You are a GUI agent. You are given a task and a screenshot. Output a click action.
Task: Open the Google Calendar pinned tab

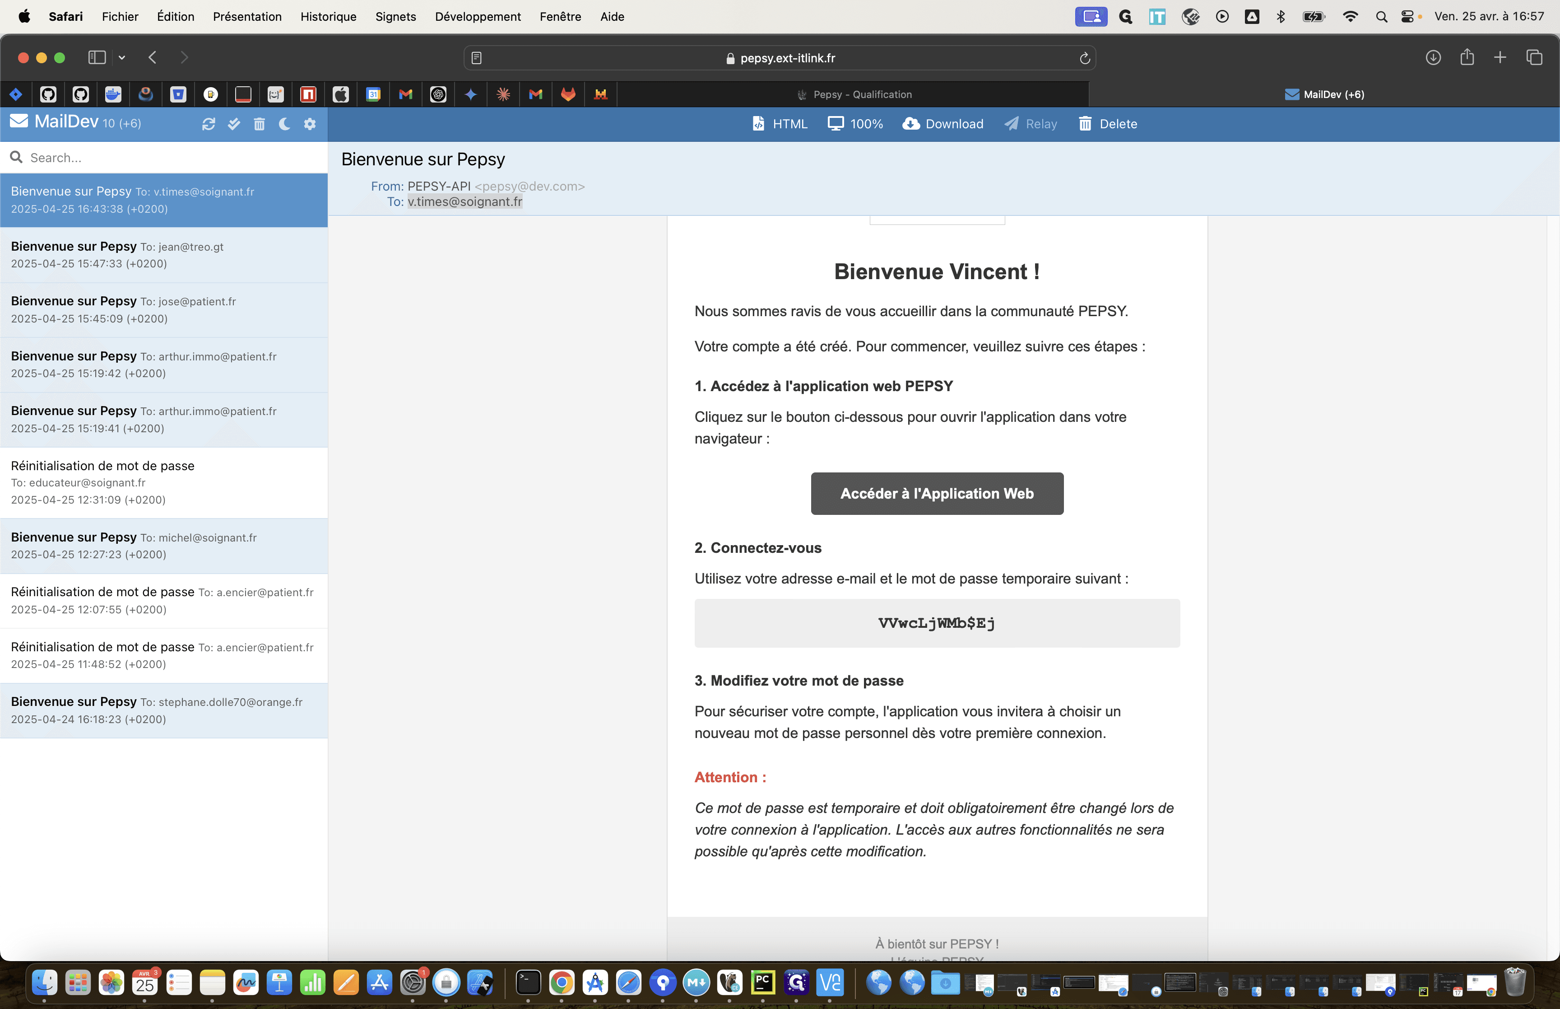point(373,94)
